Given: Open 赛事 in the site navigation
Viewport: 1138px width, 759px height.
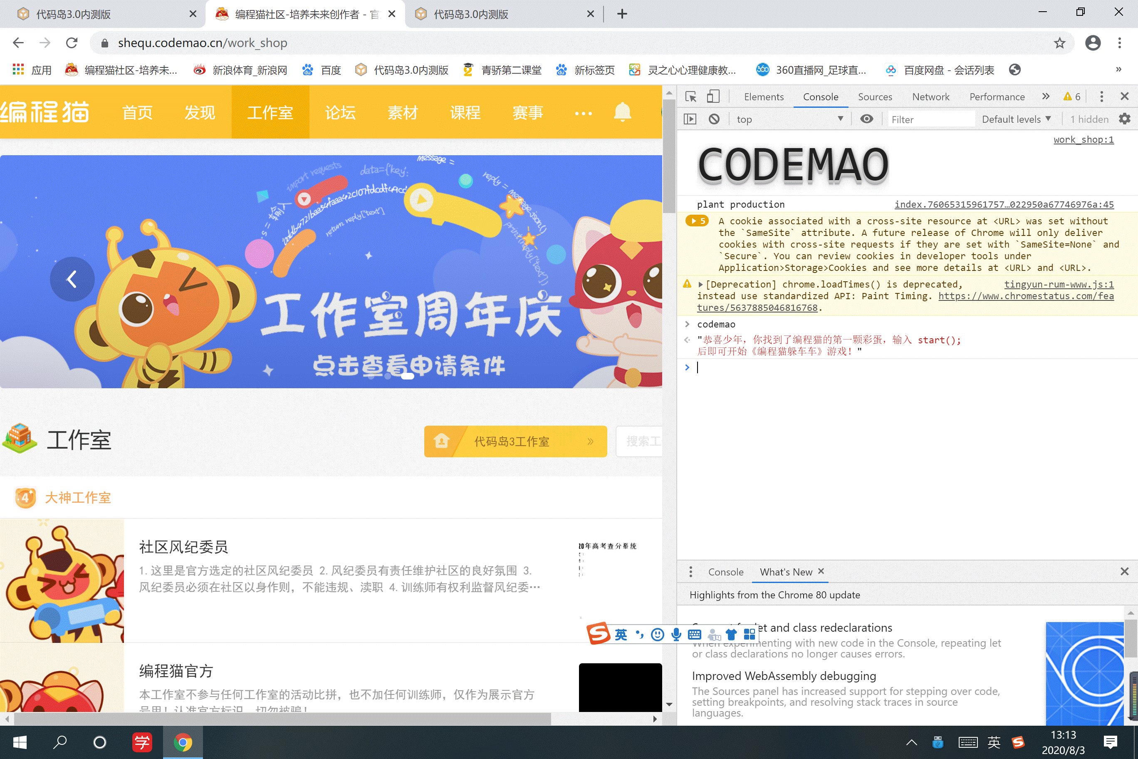Looking at the screenshot, I should pos(527,113).
